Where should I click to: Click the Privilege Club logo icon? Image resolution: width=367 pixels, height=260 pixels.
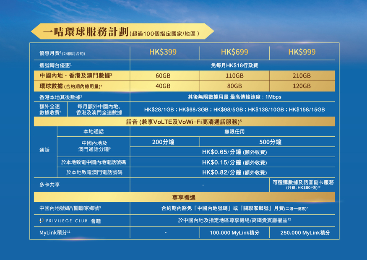[42, 221]
